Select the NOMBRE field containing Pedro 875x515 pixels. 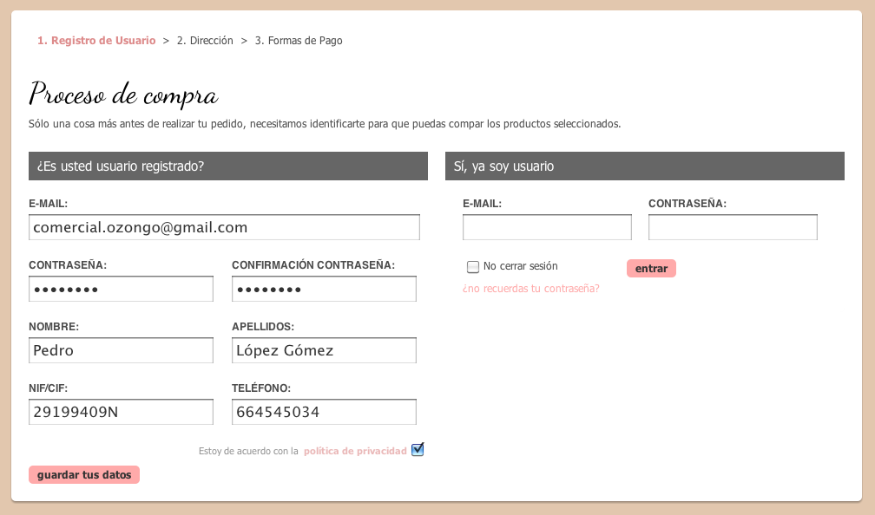click(x=121, y=350)
